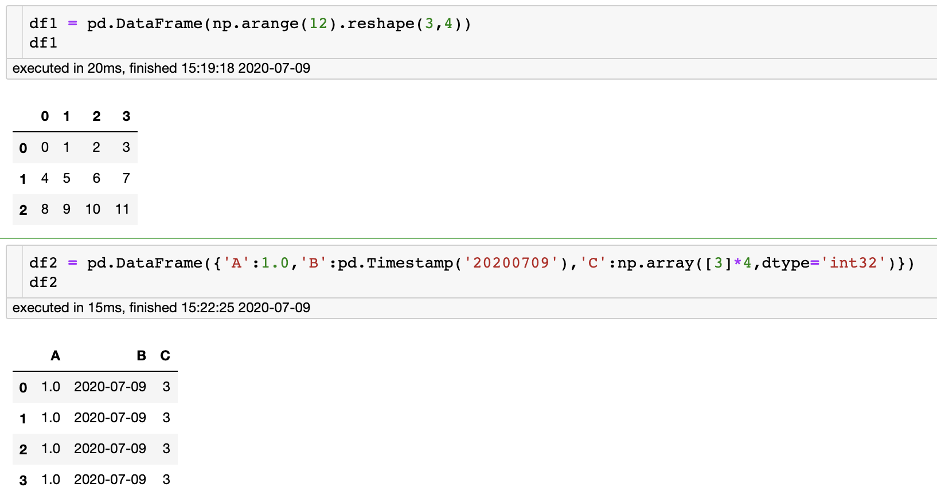Click the df1 DataFrame definition code line
Viewport: 937px width, 495px height.
(250, 23)
